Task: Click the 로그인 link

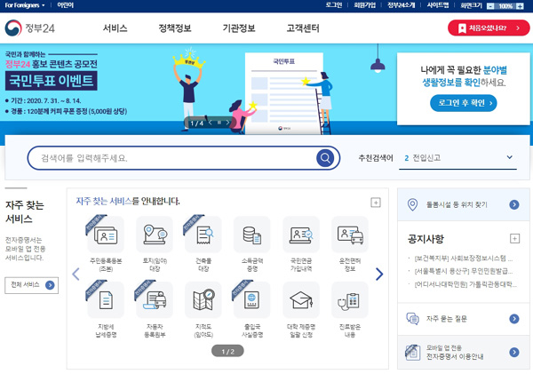Action: 334,5
